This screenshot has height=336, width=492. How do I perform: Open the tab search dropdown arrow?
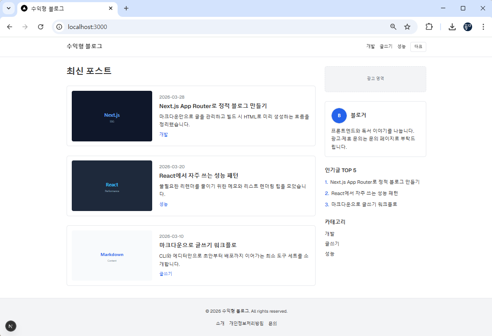coord(9,8)
